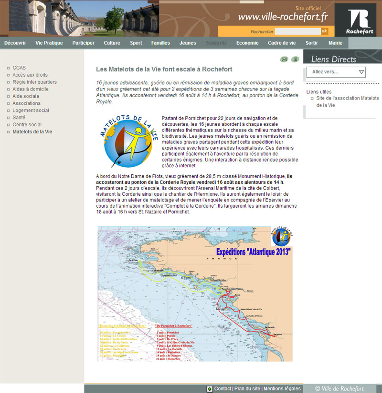Go to Santé in the sidebar
This screenshot has height=393, width=382.
coord(19,117)
